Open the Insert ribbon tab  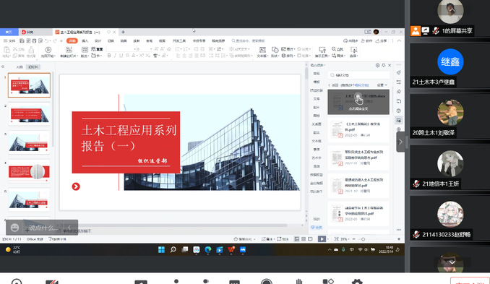[x=85, y=41]
